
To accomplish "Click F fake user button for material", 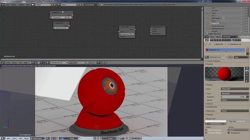I will tap(227, 57).
